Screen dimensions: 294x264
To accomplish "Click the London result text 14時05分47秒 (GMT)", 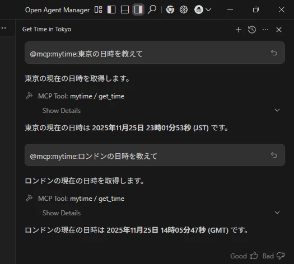I will pos(194,230).
